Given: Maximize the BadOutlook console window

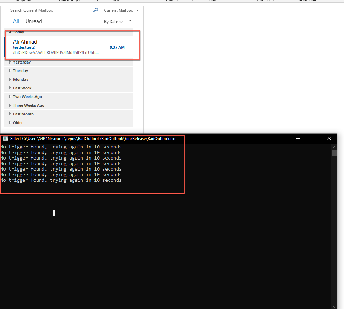Looking at the screenshot, I should click(313, 138).
